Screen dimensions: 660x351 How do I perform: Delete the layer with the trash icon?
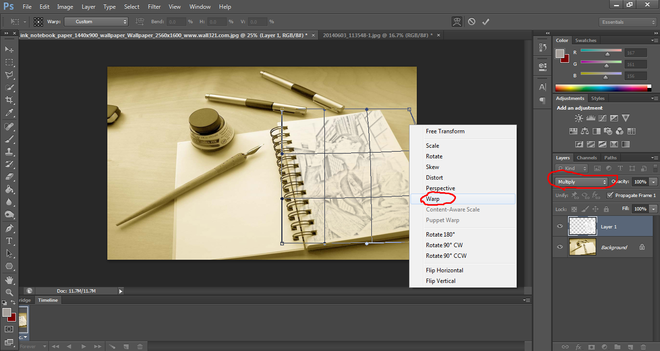click(x=644, y=347)
